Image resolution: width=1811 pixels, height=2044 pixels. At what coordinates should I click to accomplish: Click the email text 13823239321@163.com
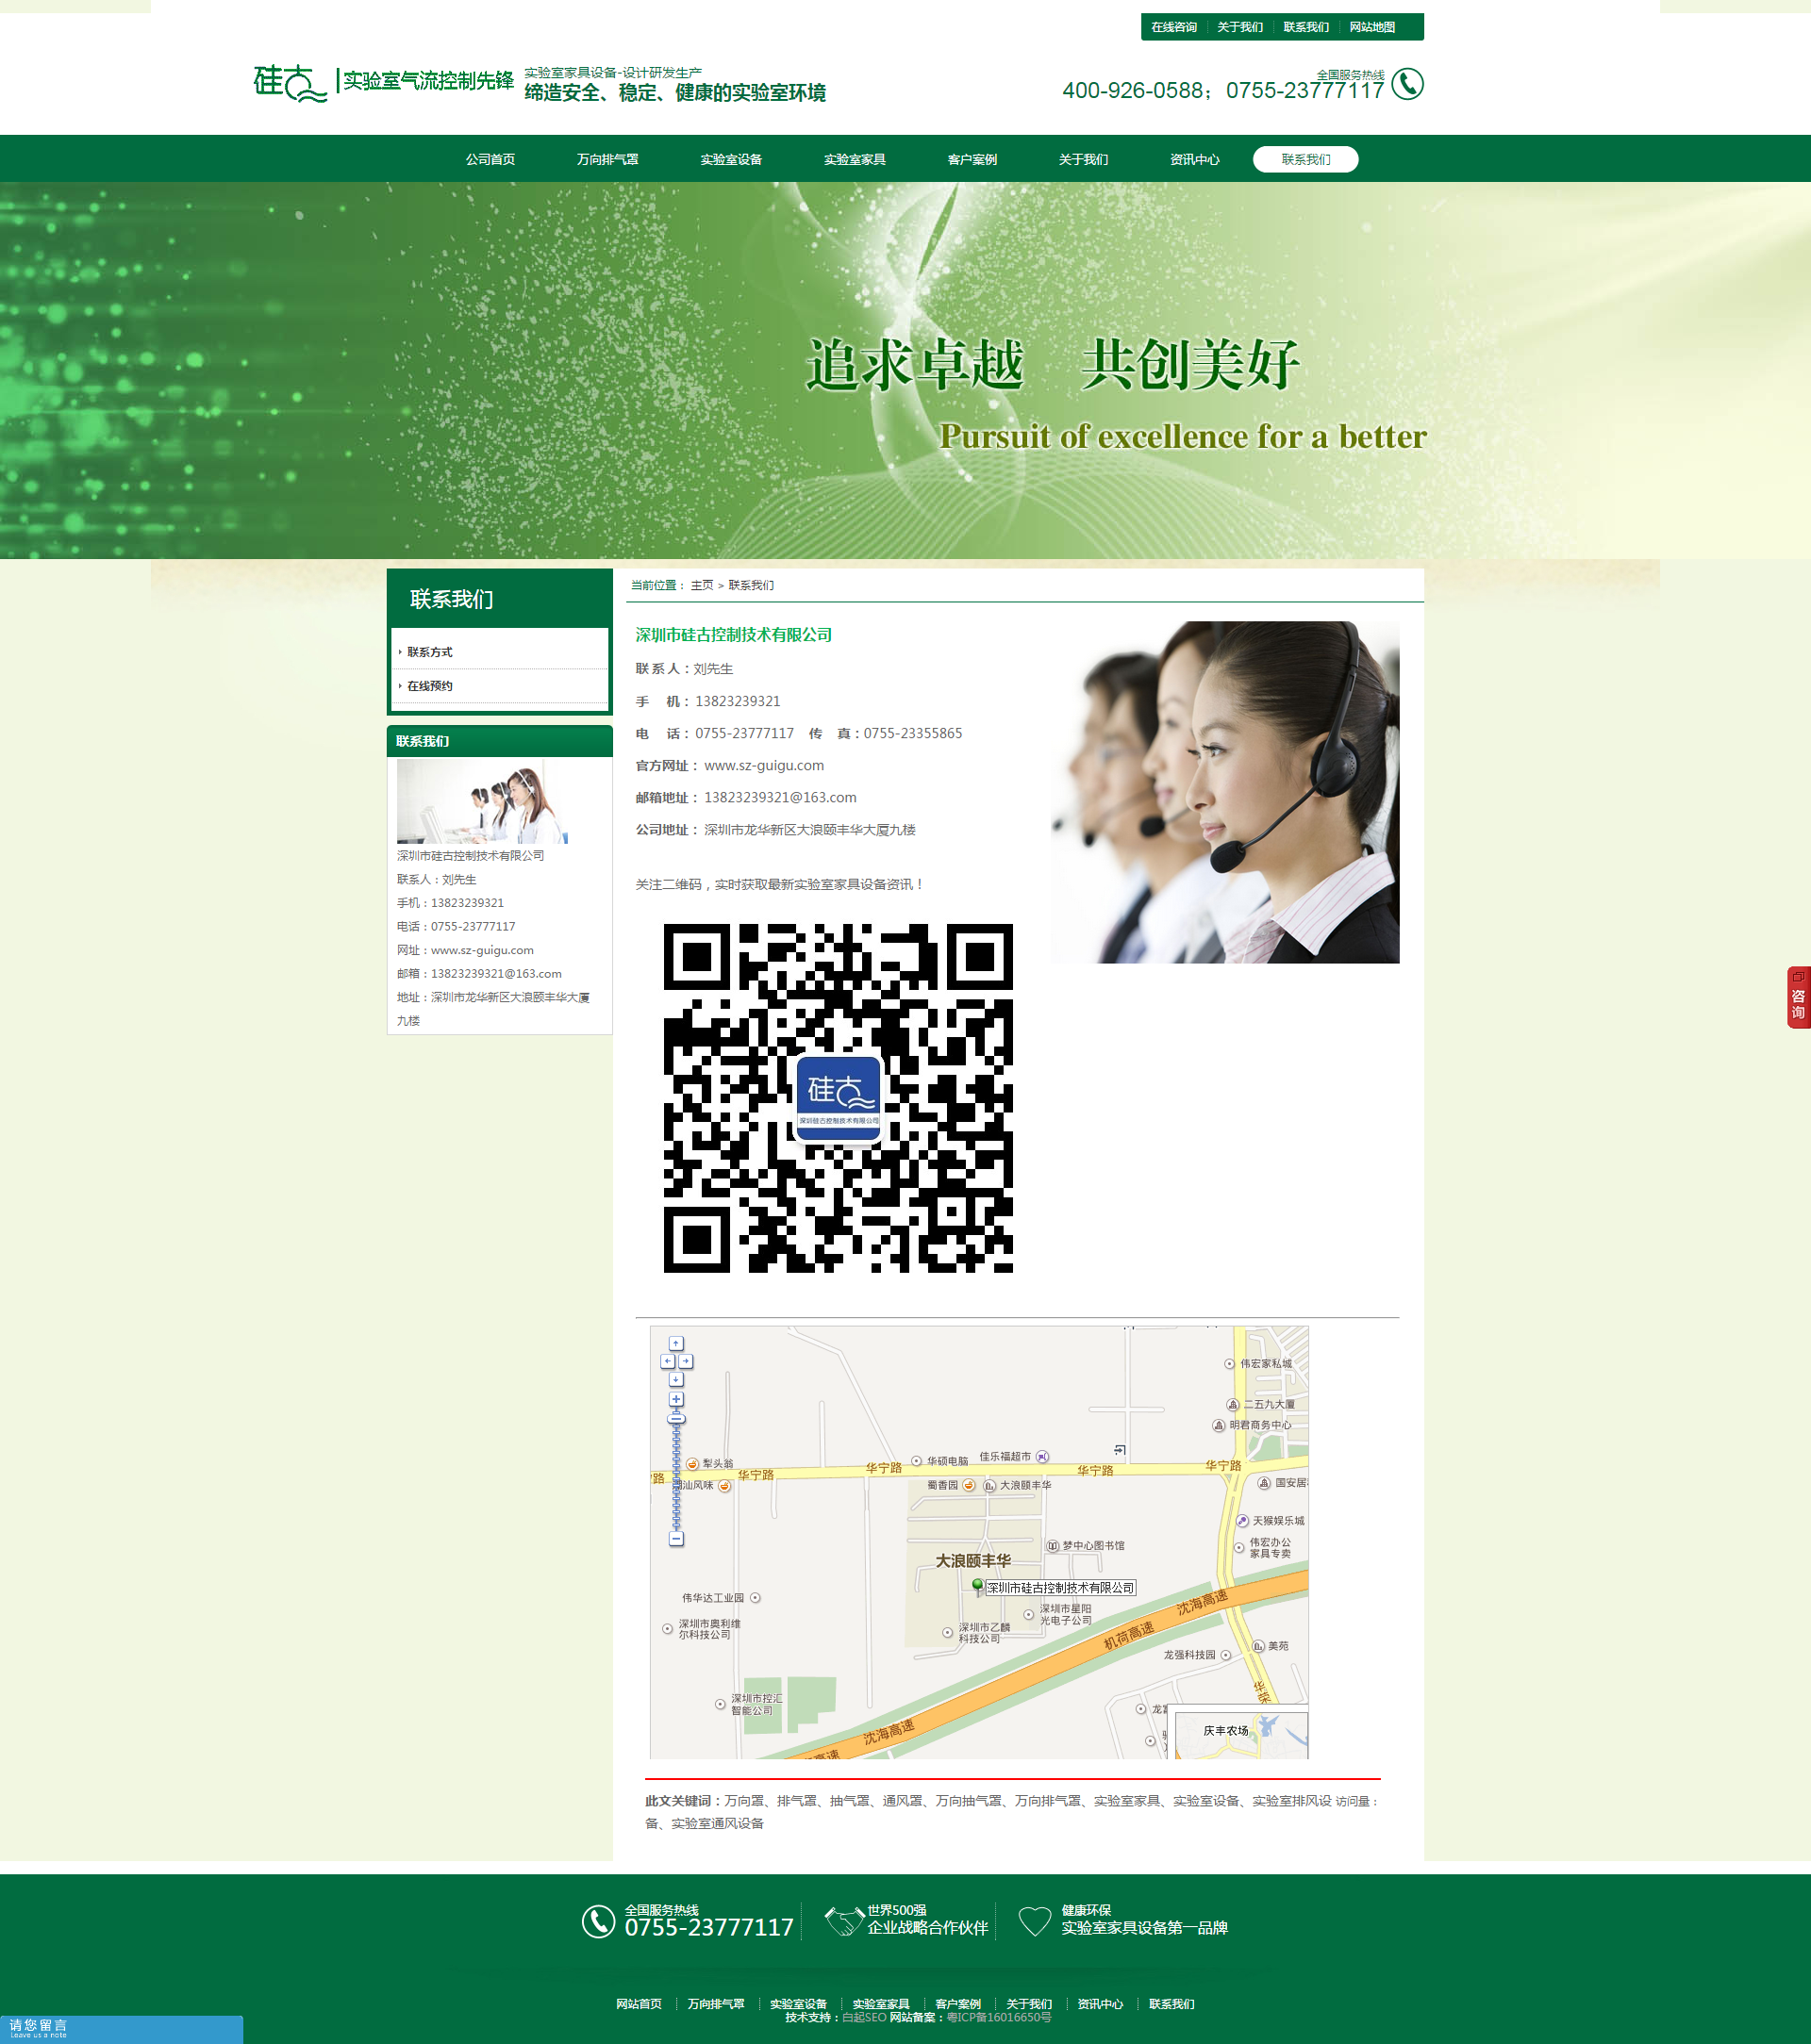[780, 797]
